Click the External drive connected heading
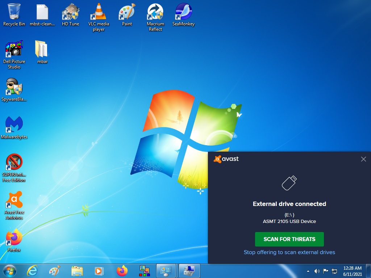The image size is (371, 278). 289,204
